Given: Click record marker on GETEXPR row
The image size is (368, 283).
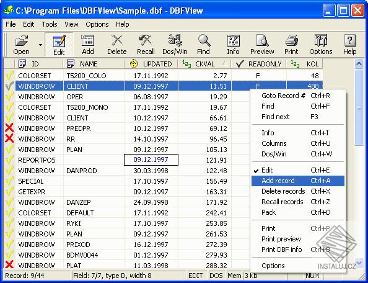Looking at the screenshot, I should click(x=9, y=192).
